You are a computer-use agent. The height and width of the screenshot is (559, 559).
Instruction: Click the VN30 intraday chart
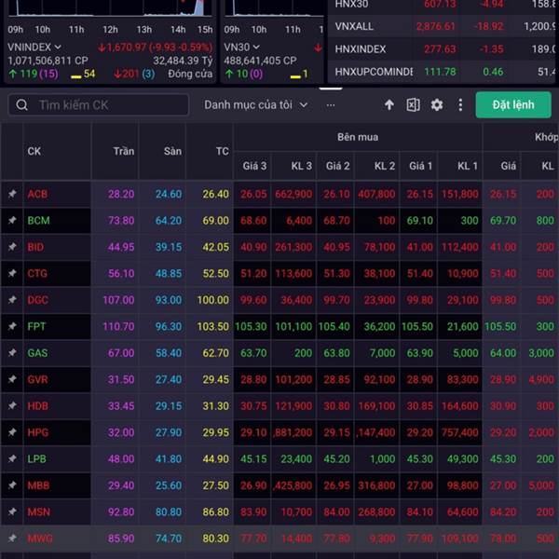click(x=274, y=7)
